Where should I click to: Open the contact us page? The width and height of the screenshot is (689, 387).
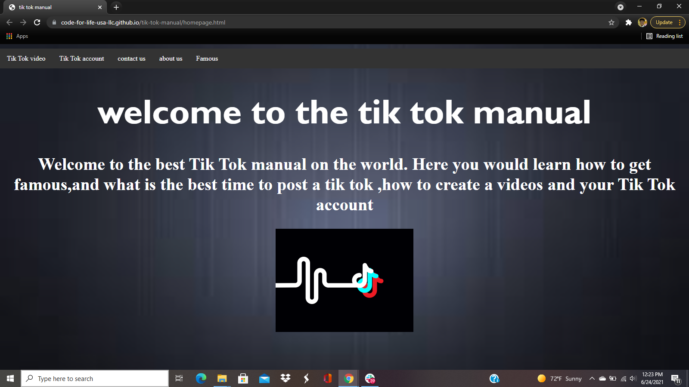coord(131,58)
